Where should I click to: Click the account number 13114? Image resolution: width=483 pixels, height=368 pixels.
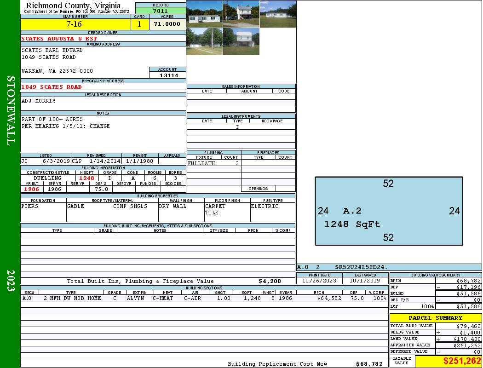tap(168, 75)
